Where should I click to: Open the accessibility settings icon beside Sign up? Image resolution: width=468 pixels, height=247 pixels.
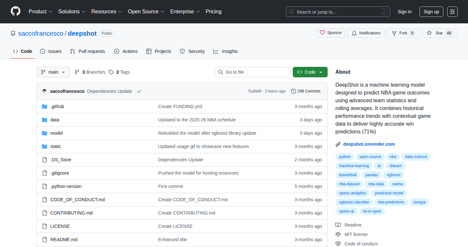pos(452,12)
